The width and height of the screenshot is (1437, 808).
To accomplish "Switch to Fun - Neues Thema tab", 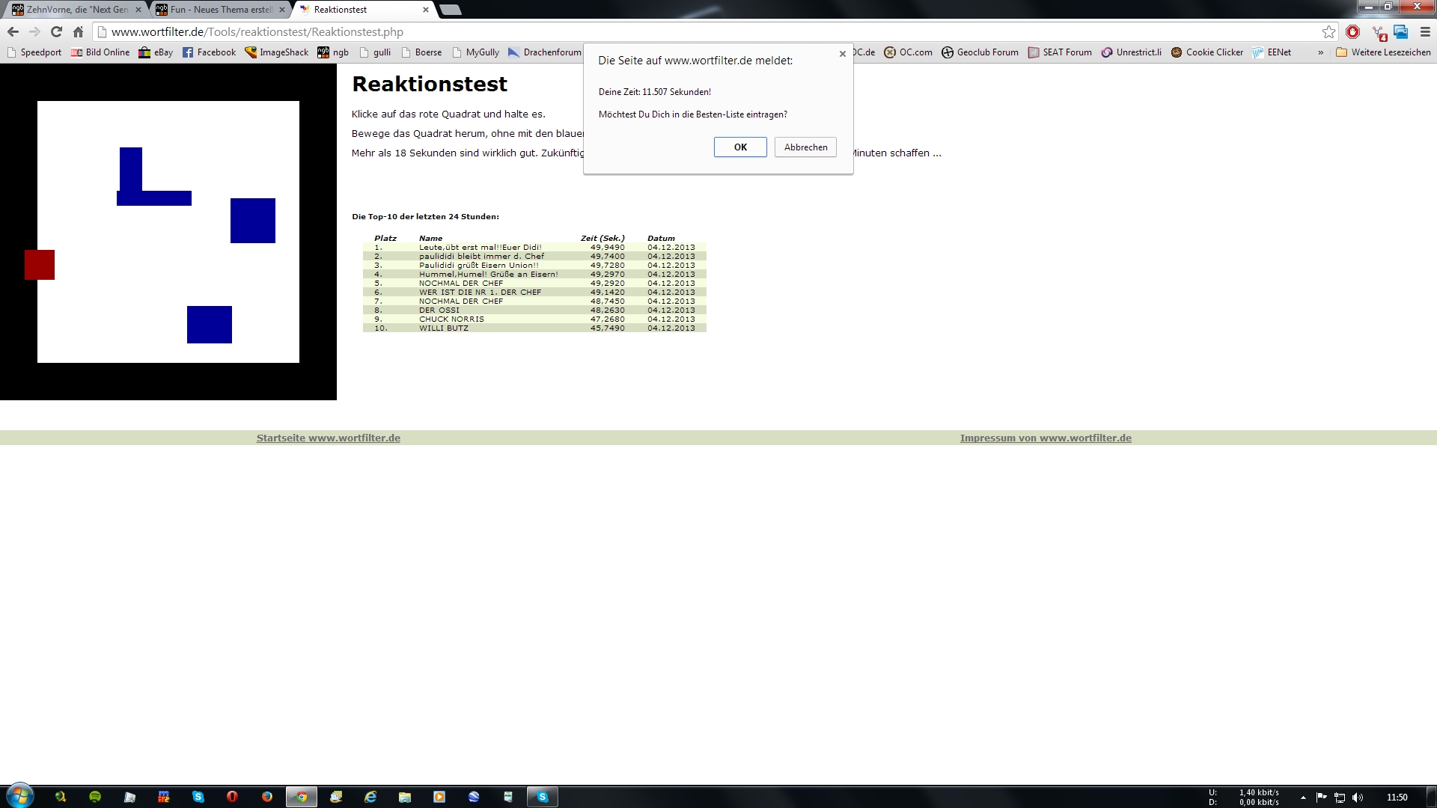I will click(x=220, y=10).
